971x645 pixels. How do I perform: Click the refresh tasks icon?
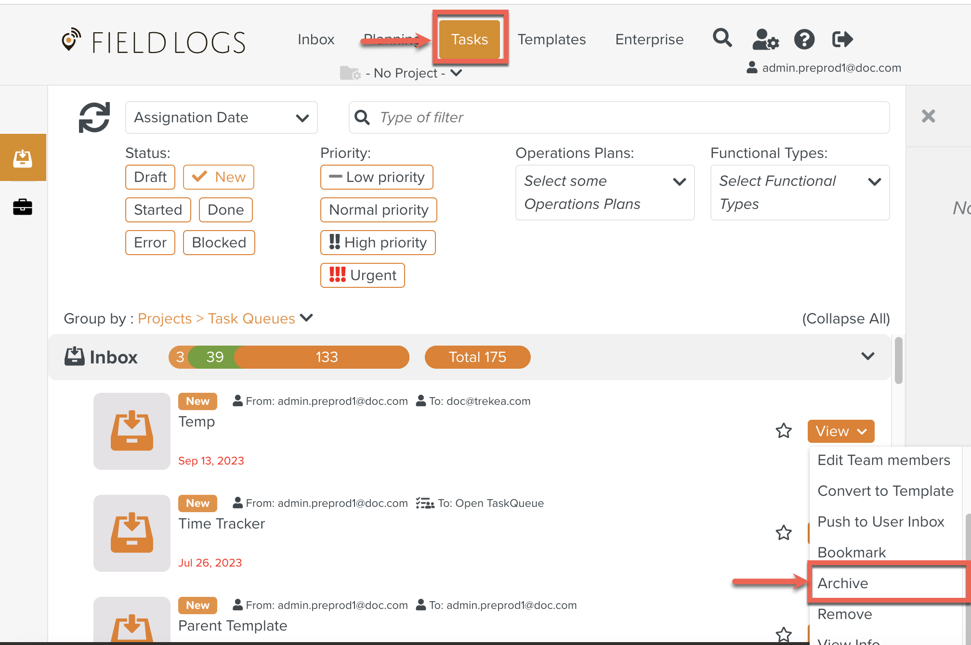click(94, 117)
